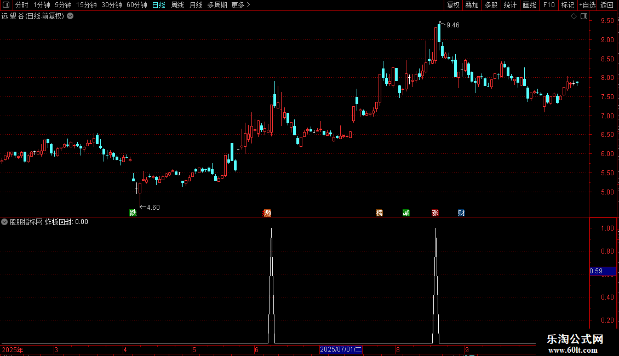
Task: Toggle the side panel icon in chart corner
Action: (x=584, y=16)
